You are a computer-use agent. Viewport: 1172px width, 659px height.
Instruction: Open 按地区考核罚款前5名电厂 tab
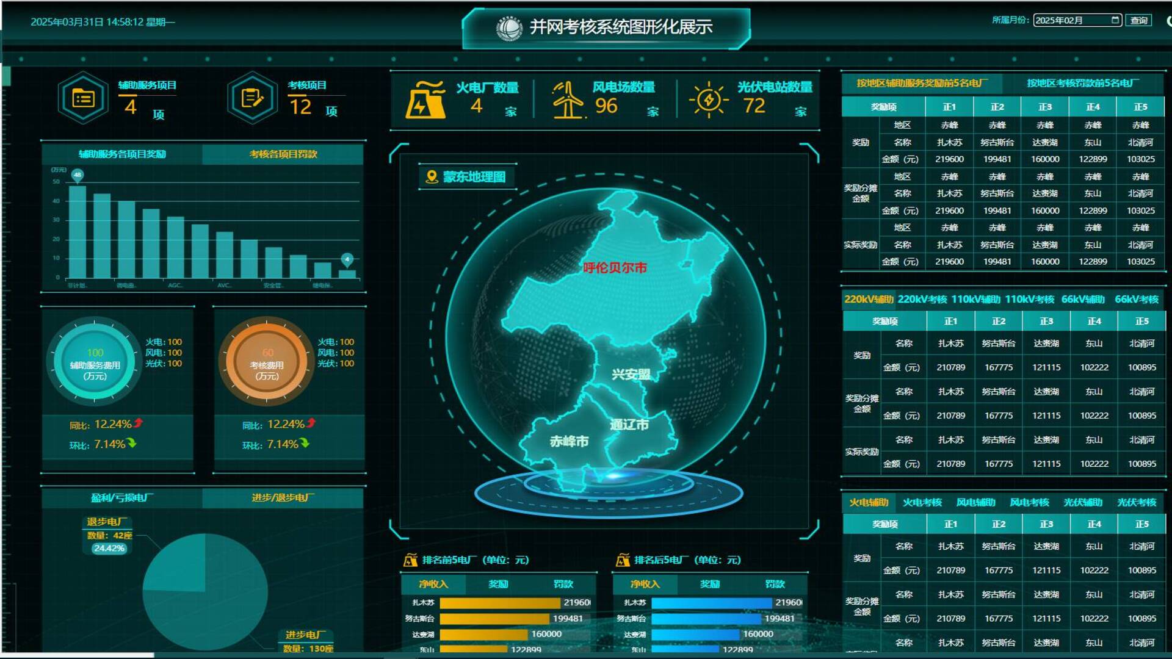[x=1082, y=83]
